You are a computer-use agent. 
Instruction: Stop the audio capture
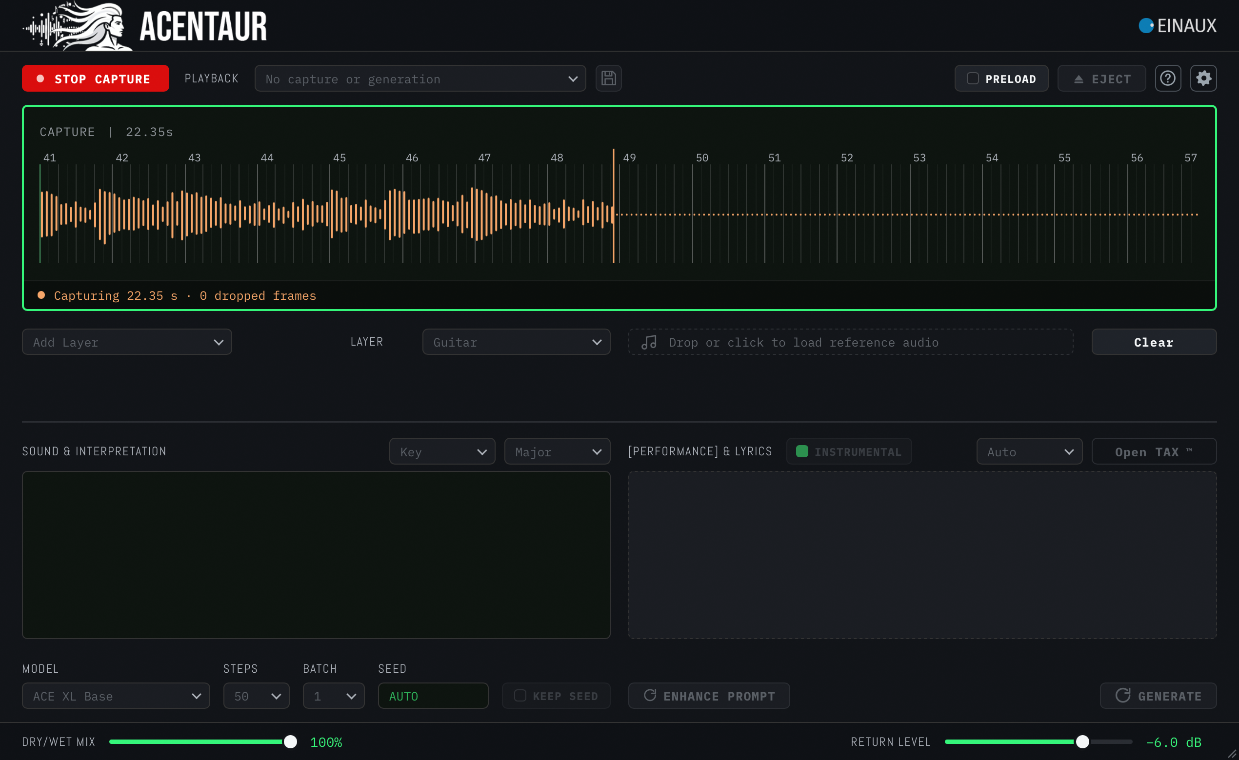pos(96,78)
